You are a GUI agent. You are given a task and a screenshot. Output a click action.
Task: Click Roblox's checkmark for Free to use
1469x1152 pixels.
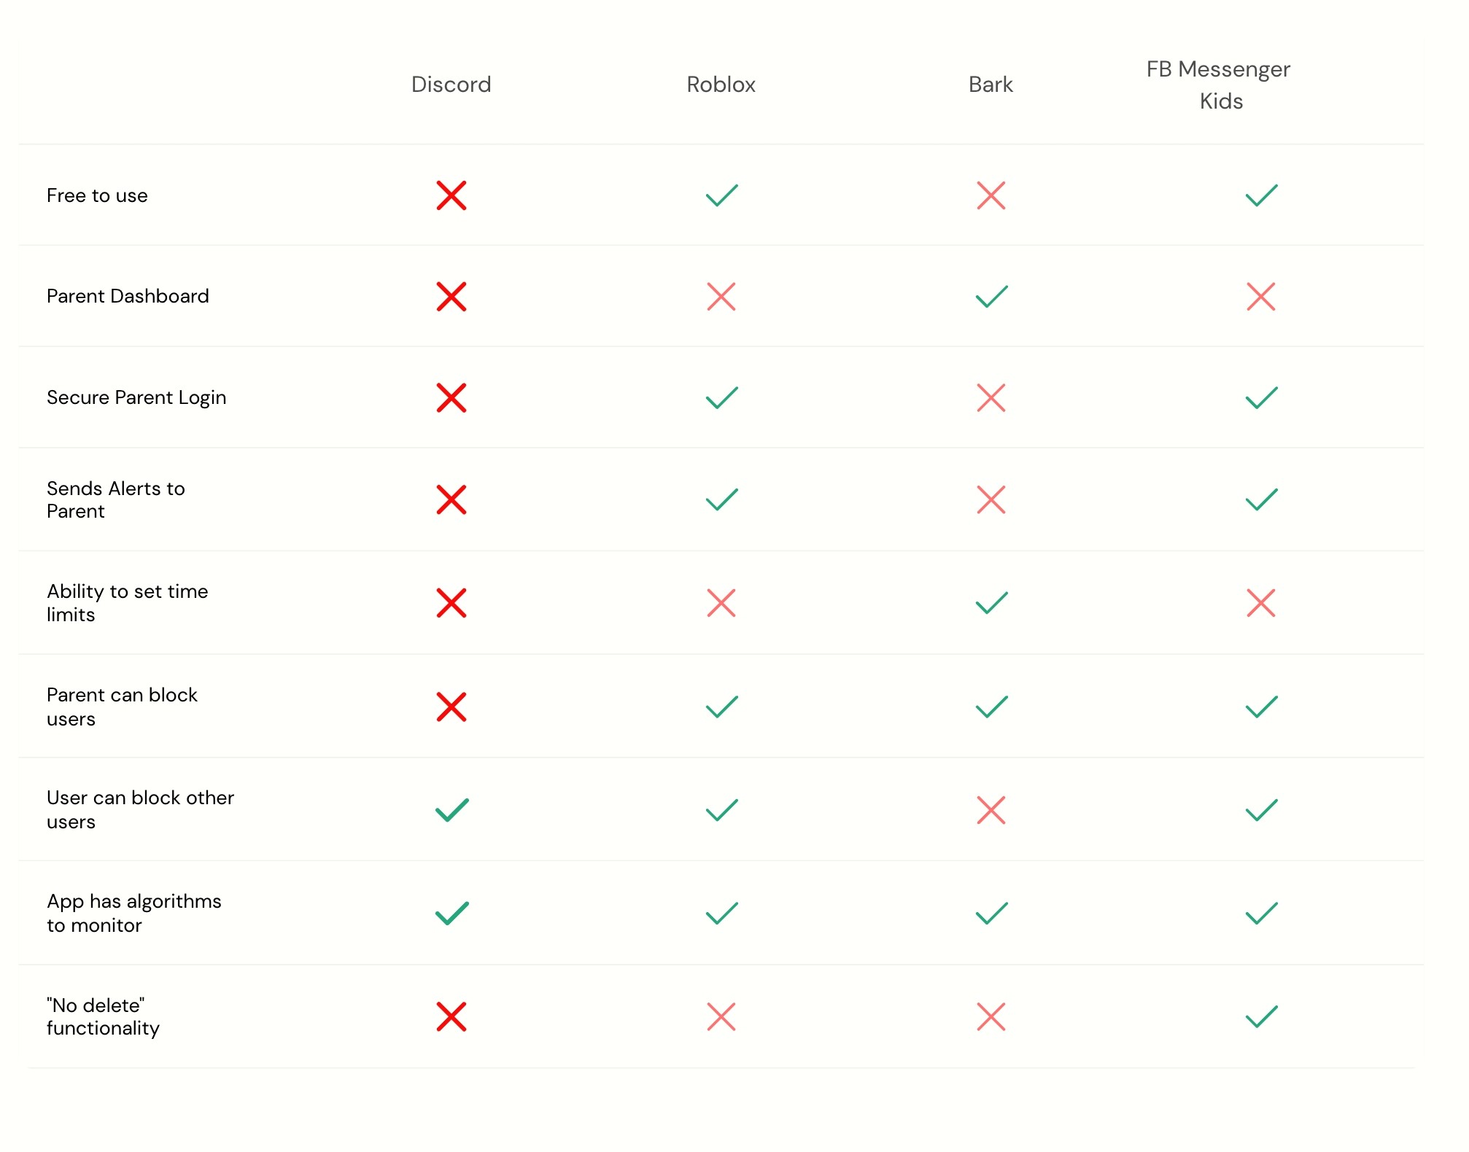[x=721, y=195]
